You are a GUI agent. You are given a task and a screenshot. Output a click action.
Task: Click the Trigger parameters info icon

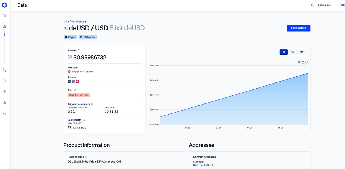coord(92,104)
